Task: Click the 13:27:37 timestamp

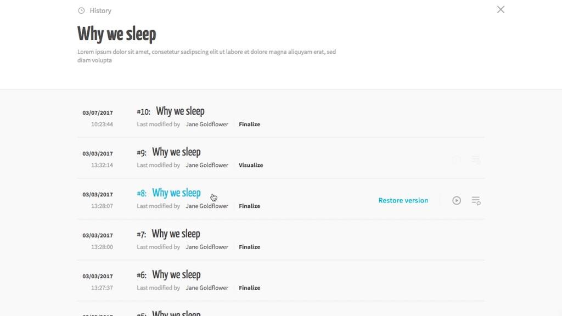Action: (x=102, y=288)
